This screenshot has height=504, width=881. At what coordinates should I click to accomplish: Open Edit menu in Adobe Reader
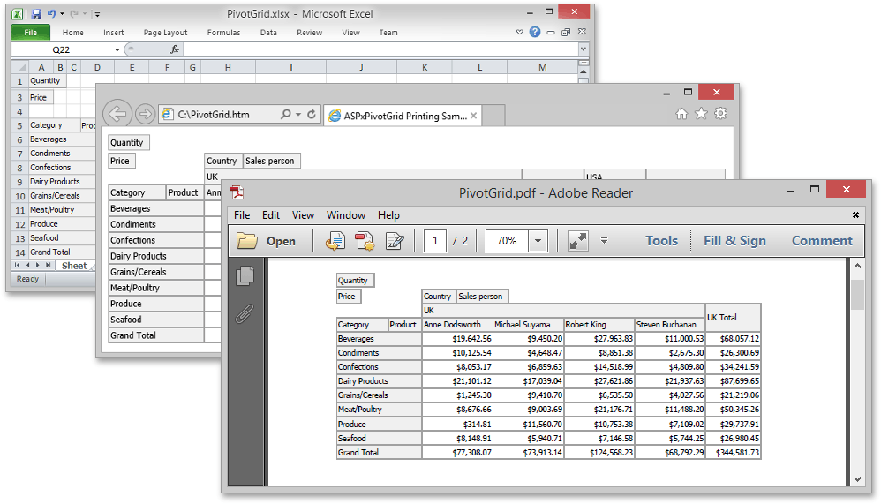271,215
